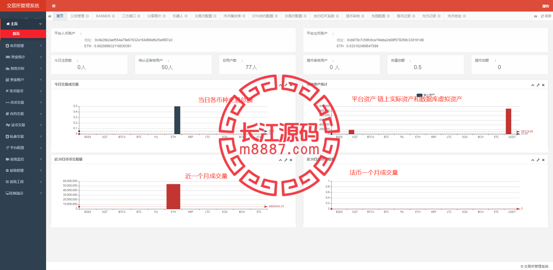Click the 今日注册数 card

click(x=89, y=65)
